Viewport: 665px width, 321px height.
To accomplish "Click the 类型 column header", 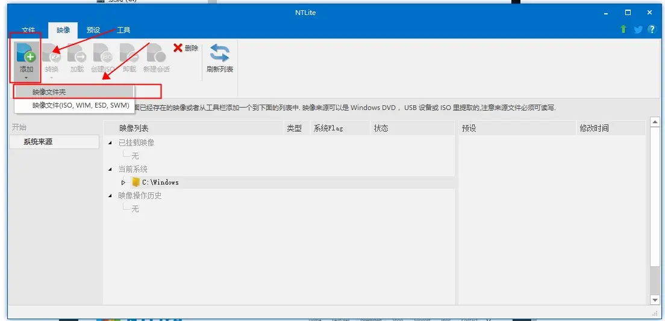I will pyautogui.click(x=297, y=128).
